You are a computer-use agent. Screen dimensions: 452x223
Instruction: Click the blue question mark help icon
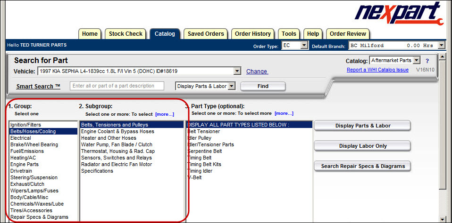(427, 61)
